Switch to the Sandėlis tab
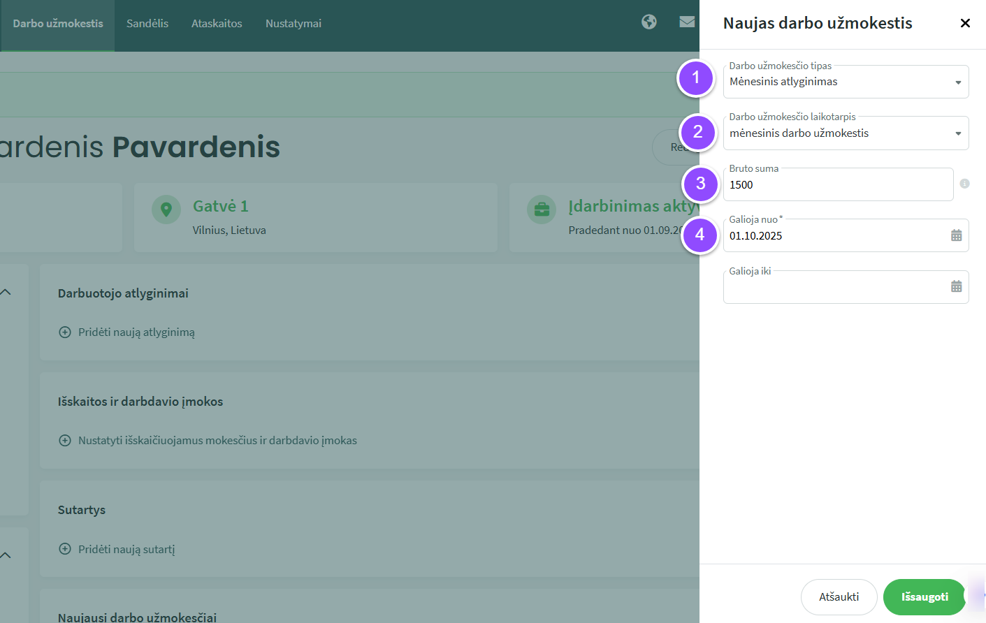 pyautogui.click(x=147, y=24)
